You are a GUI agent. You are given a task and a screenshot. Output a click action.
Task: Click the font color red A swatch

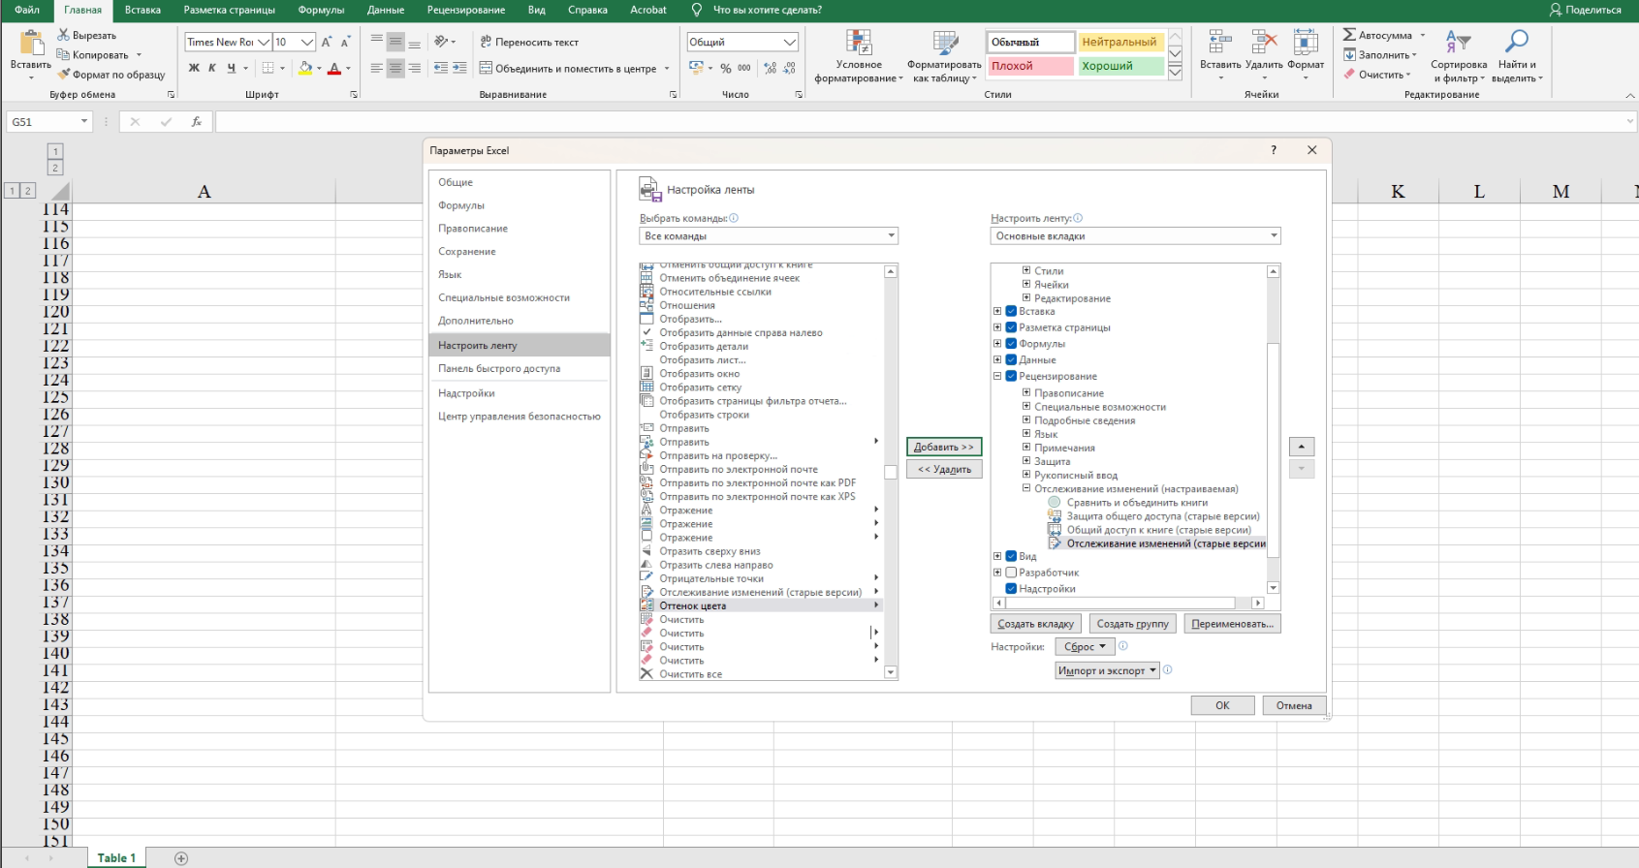pyautogui.click(x=334, y=68)
